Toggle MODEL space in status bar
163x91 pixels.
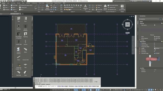coord(66,90)
